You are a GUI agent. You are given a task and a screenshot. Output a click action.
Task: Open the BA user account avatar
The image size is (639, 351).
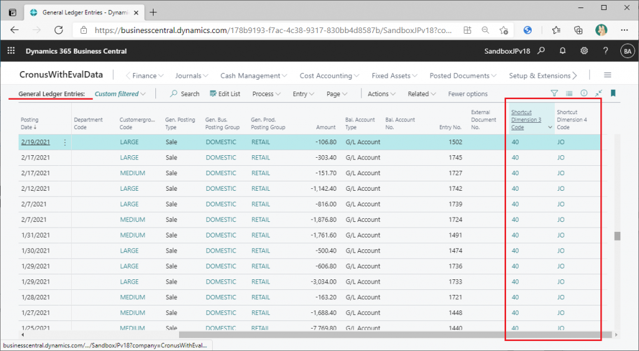(627, 51)
